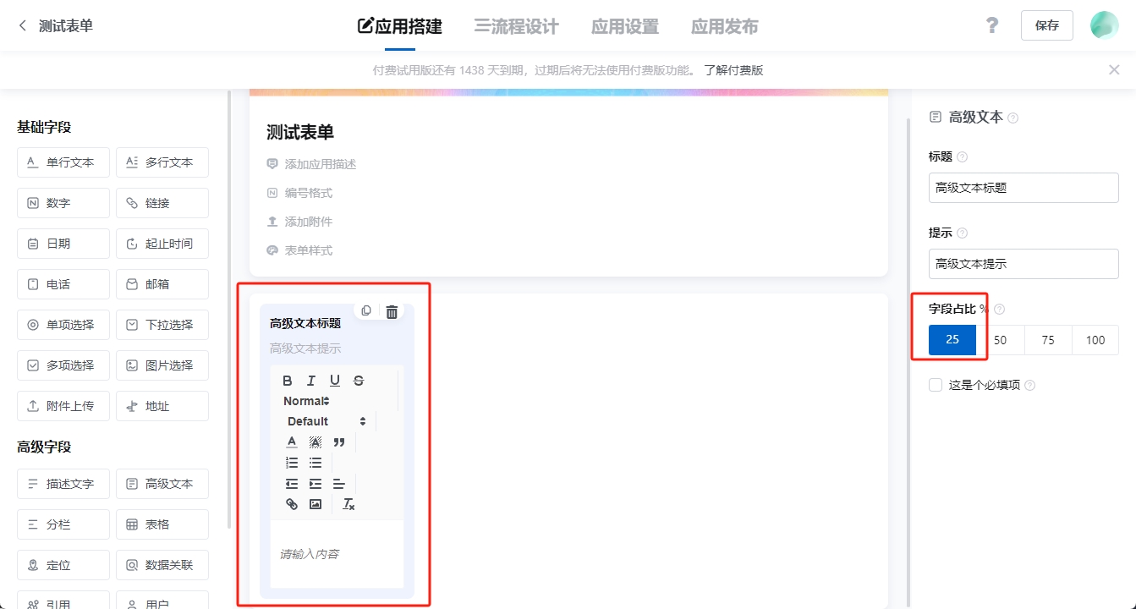Set field width ratio to 50

pyautogui.click(x=1001, y=340)
